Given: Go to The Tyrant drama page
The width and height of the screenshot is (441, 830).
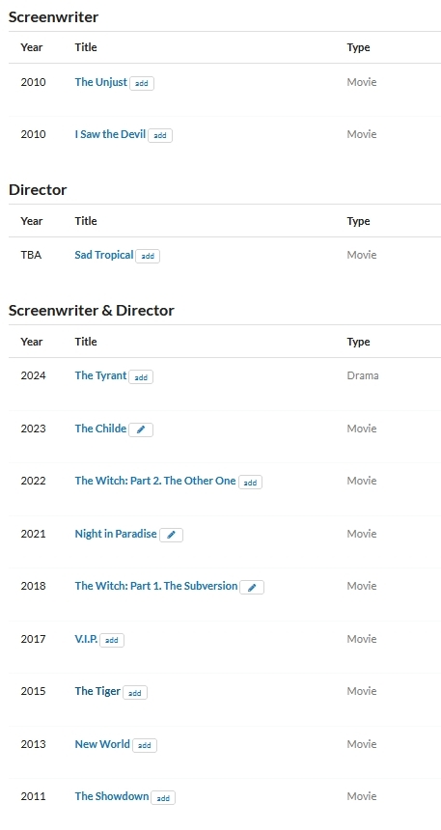Looking at the screenshot, I should [100, 375].
